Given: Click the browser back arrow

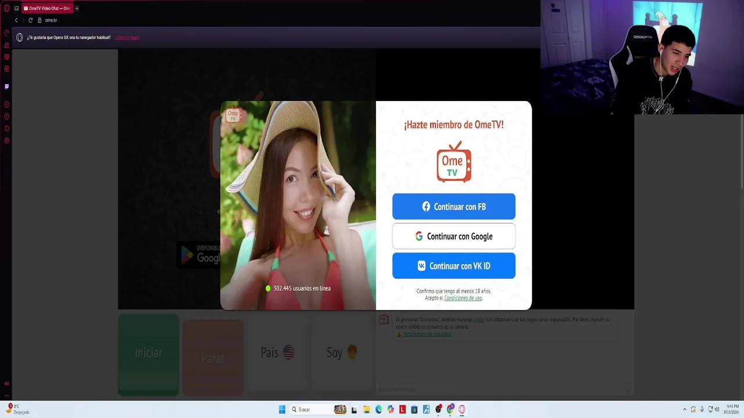Looking at the screenshot, I should (16, 20).
